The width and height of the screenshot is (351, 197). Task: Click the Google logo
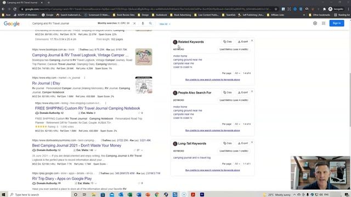coord(12,24)
